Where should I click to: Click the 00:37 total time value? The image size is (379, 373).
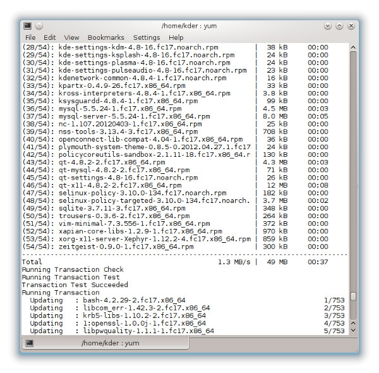tap(318, 262)
